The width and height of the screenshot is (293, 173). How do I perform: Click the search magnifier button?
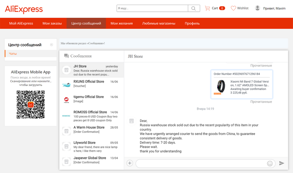point(194,8)
